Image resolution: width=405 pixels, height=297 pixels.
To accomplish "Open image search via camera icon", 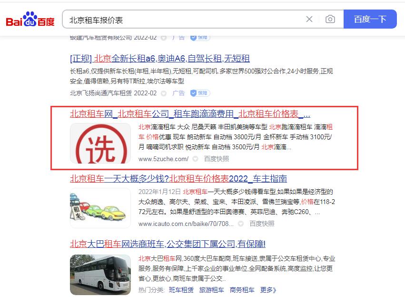I will click(330, 19).
